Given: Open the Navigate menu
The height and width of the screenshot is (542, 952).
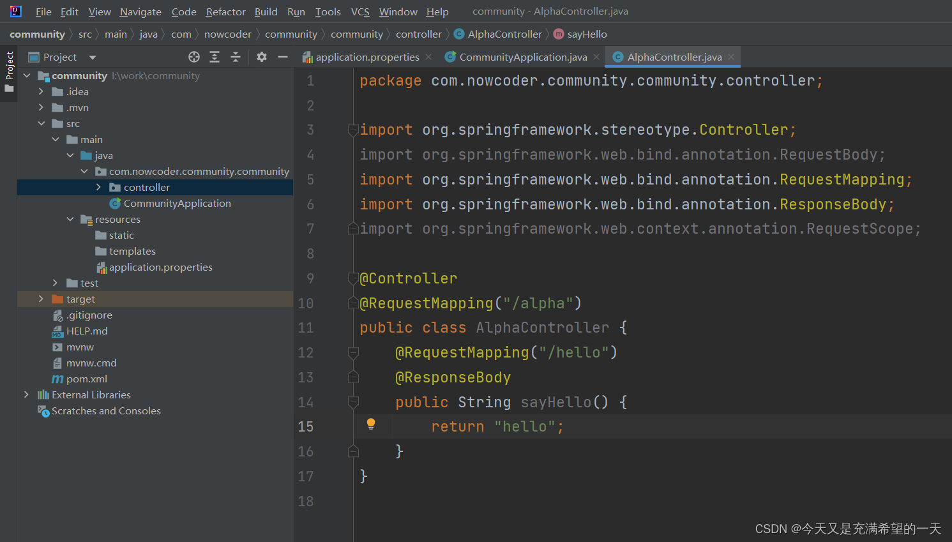Looking at the screenshot, I should click(x=140, y=11).
